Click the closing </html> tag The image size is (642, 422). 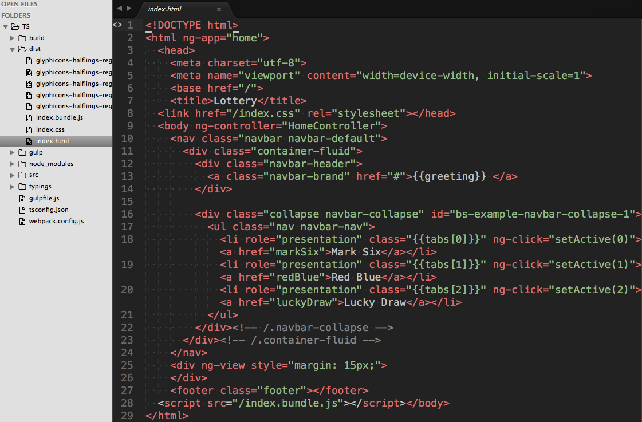coord(167,416)
